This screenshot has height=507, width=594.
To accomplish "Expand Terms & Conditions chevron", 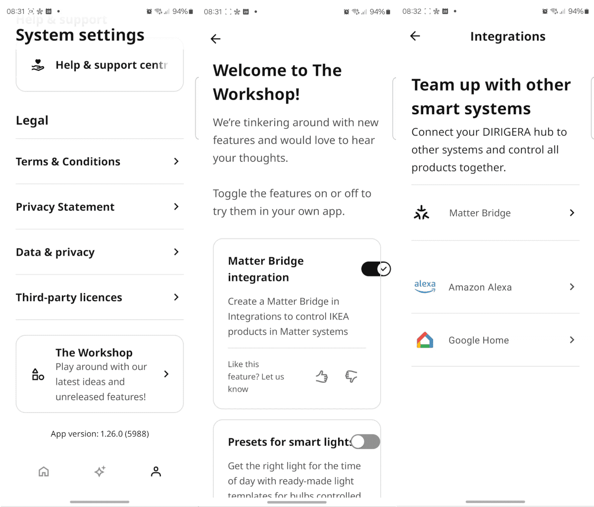I will [x=176, y=161].
